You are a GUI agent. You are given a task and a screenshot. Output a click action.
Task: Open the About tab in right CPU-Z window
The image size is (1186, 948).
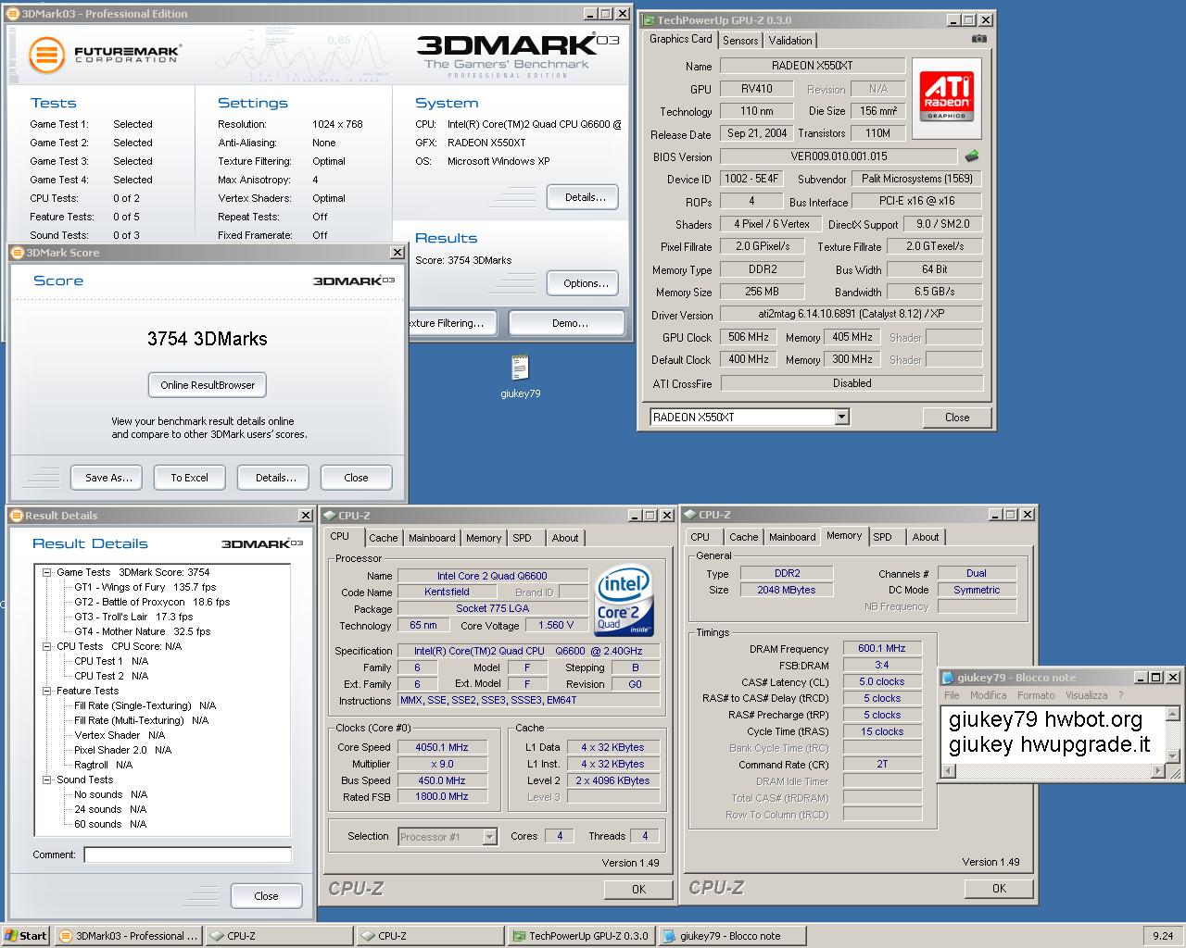[925, 537]
